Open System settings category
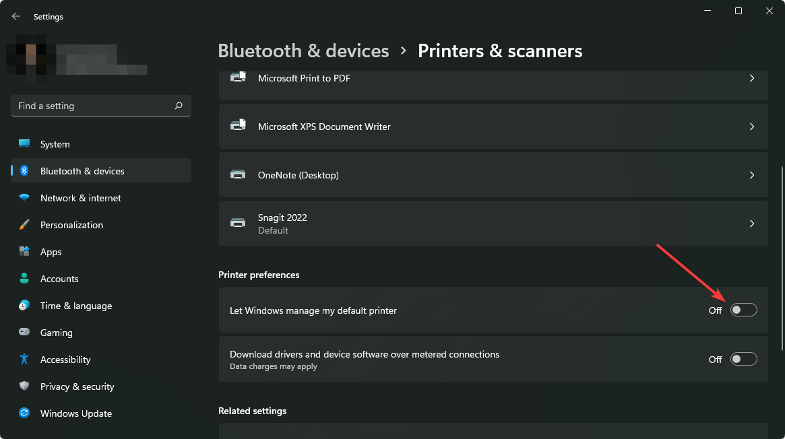 [x=101, y=144]
